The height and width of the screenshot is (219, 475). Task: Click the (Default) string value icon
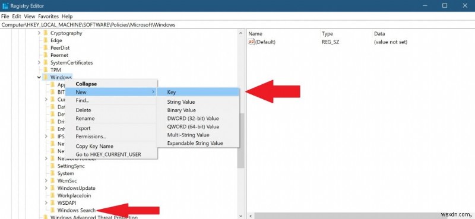click(251, 42)
